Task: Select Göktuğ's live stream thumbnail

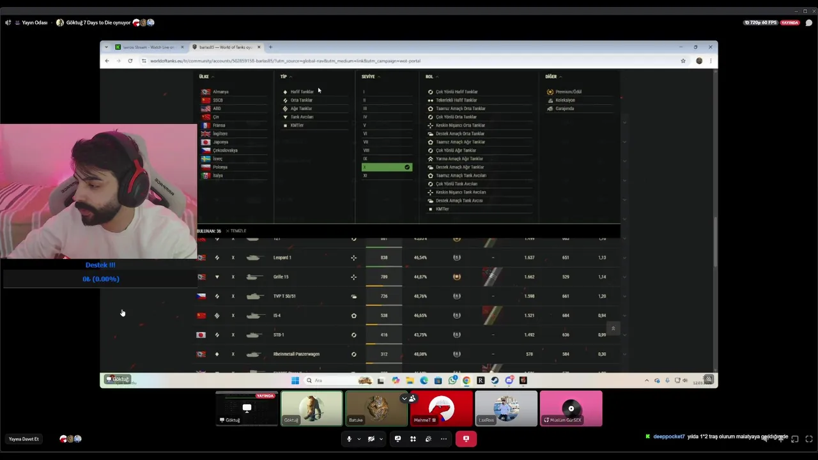Action: (247, 408)
